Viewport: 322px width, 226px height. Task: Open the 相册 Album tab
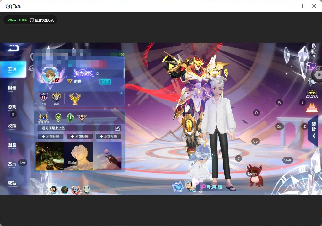(12, 88)
